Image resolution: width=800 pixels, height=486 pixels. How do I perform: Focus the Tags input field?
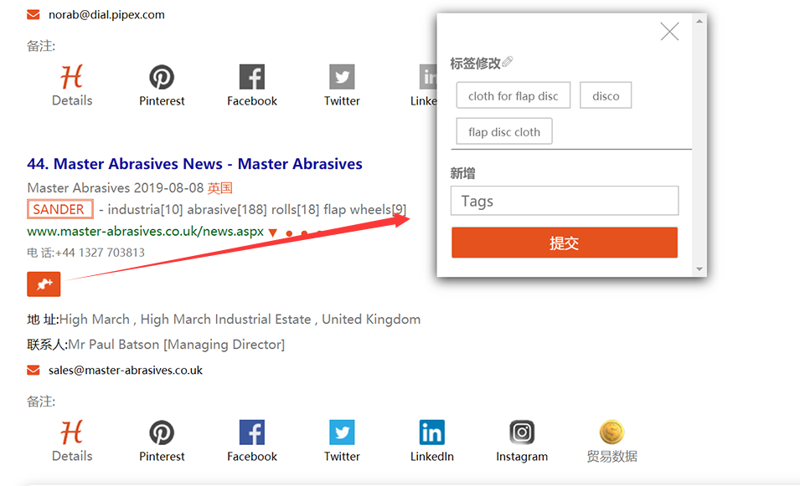565,201
